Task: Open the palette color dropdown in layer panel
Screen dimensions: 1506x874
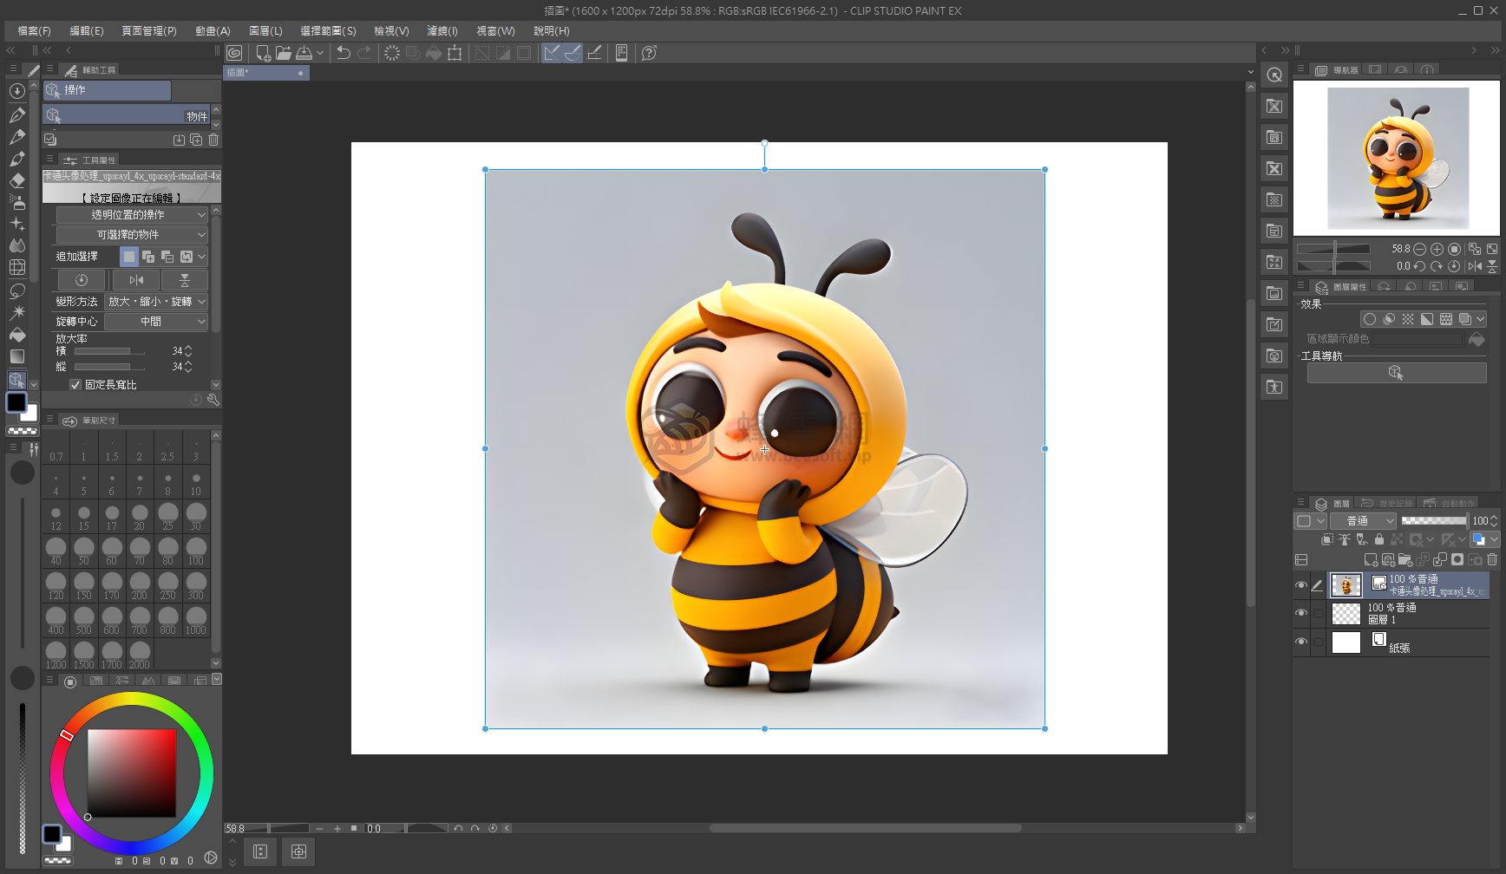Action: click(1310, 521)
